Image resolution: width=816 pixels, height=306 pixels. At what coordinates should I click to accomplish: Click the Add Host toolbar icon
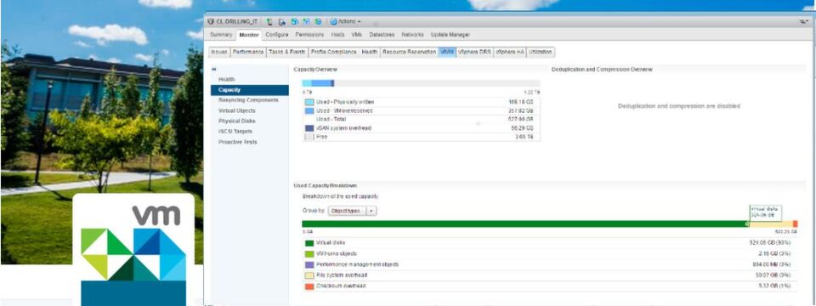point(269,22)
